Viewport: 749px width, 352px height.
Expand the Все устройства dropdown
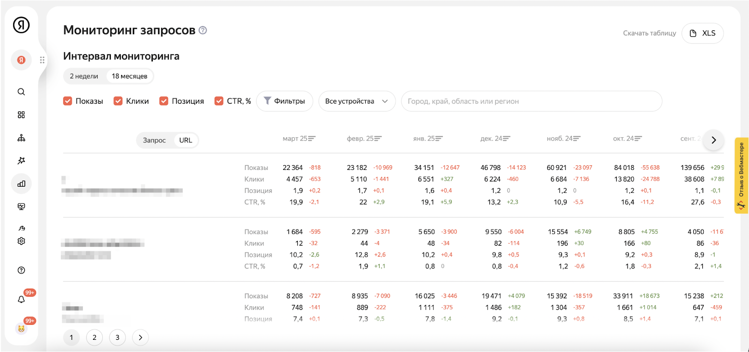(x=357, y=101)
